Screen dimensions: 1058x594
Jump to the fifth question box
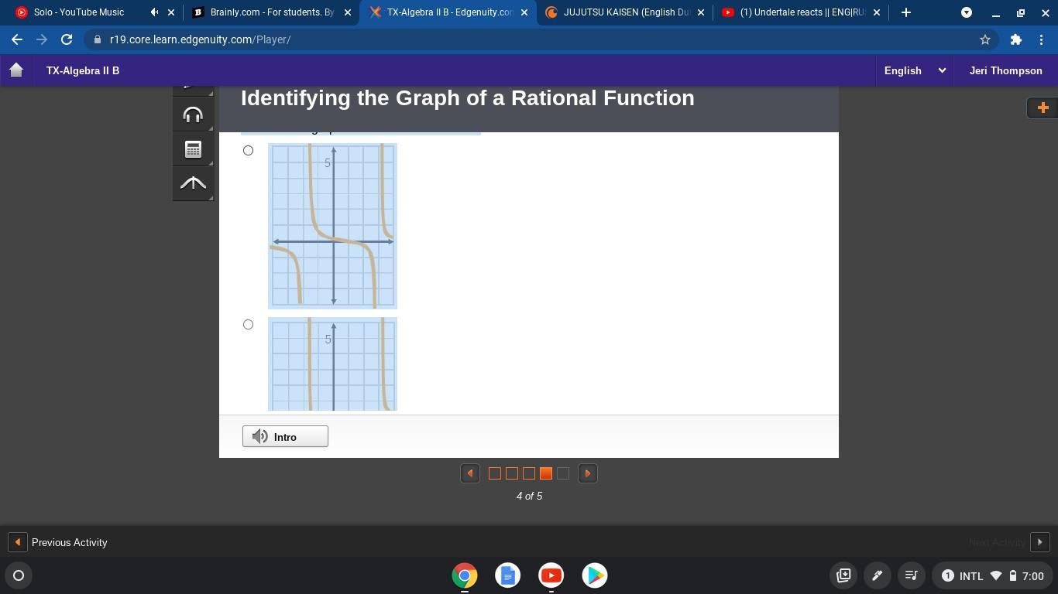pos(563,473)
